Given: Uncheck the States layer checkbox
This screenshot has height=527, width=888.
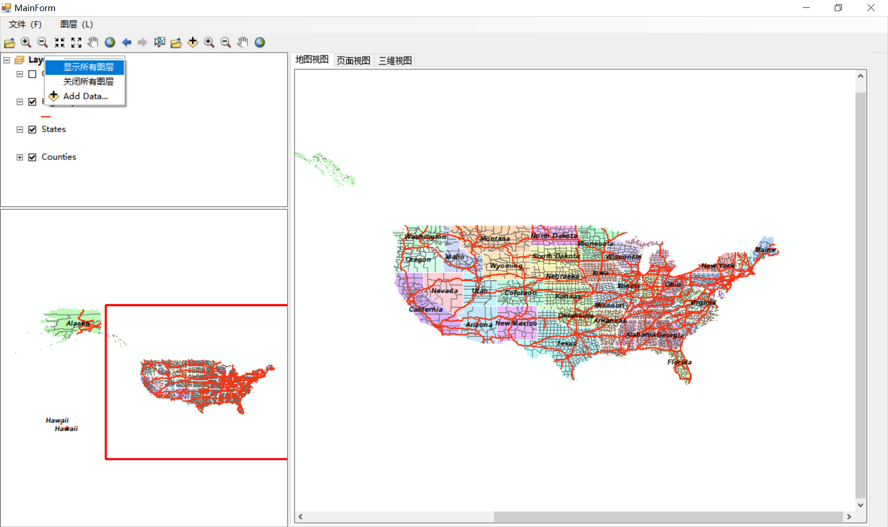Looking at the screenshot, I should 32,129.
